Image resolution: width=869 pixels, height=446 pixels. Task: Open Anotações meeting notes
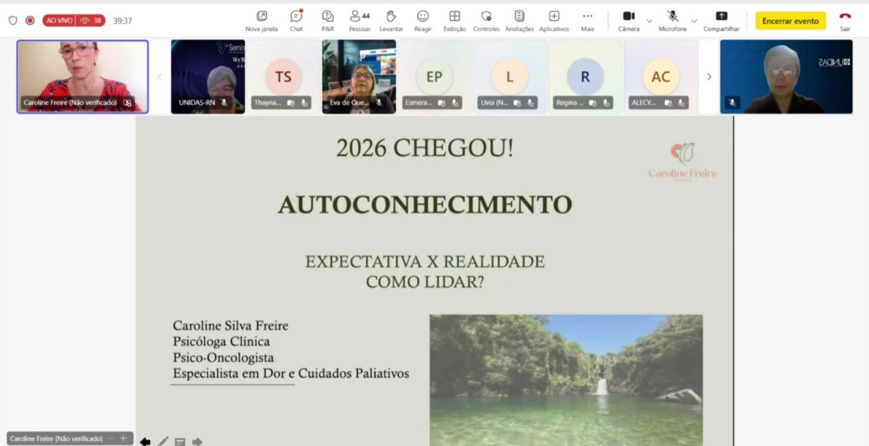click(x=519, y=20)
